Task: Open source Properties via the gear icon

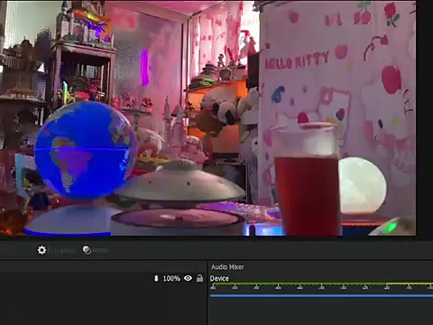Action: click(41, 250)
